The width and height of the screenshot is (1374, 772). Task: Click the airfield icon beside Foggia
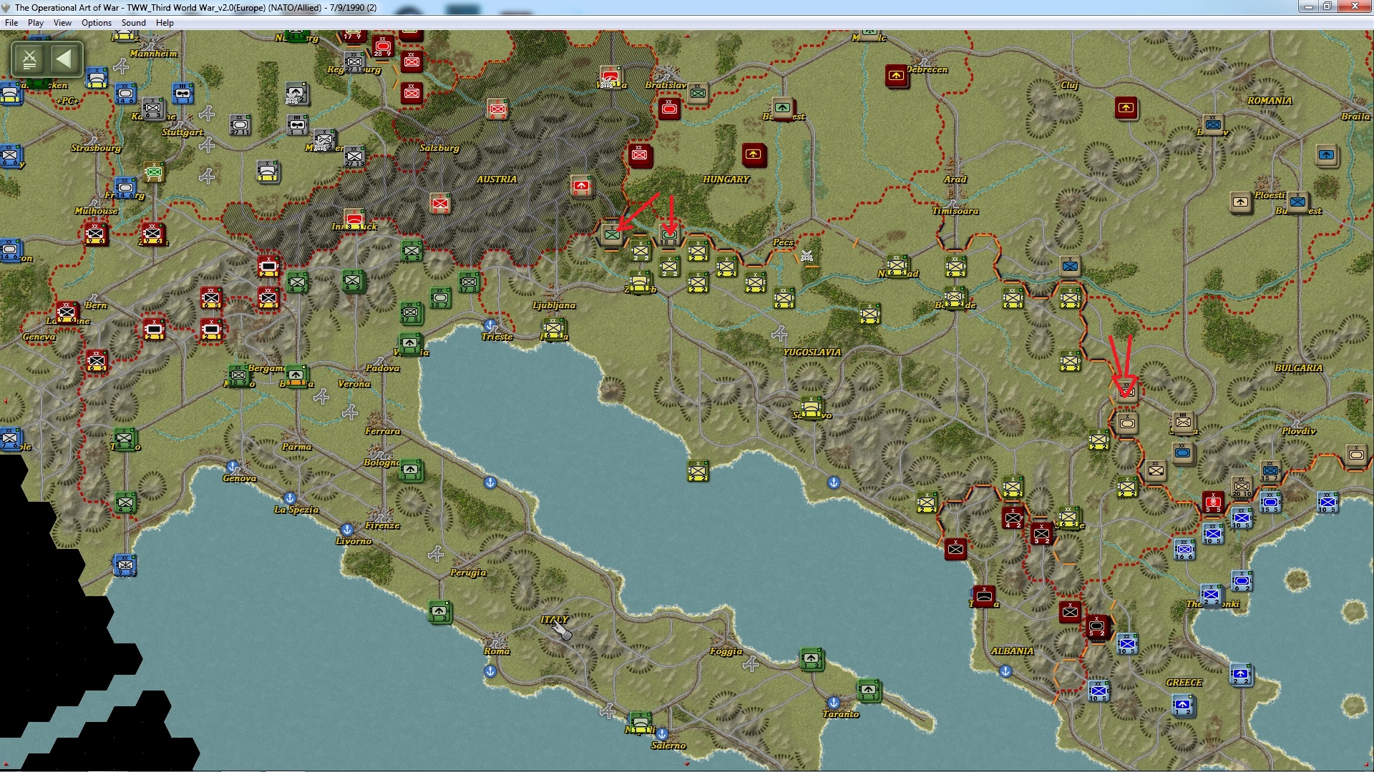point(751,665)
